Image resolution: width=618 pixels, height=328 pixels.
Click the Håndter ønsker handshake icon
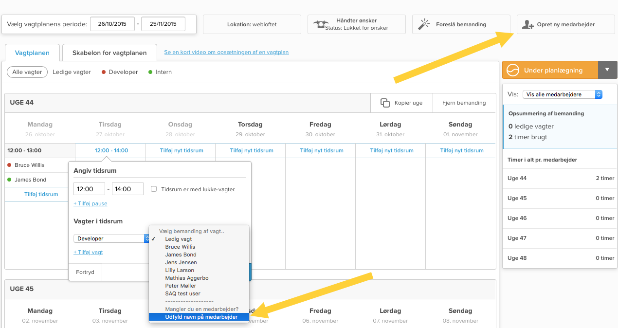(318, 24)
